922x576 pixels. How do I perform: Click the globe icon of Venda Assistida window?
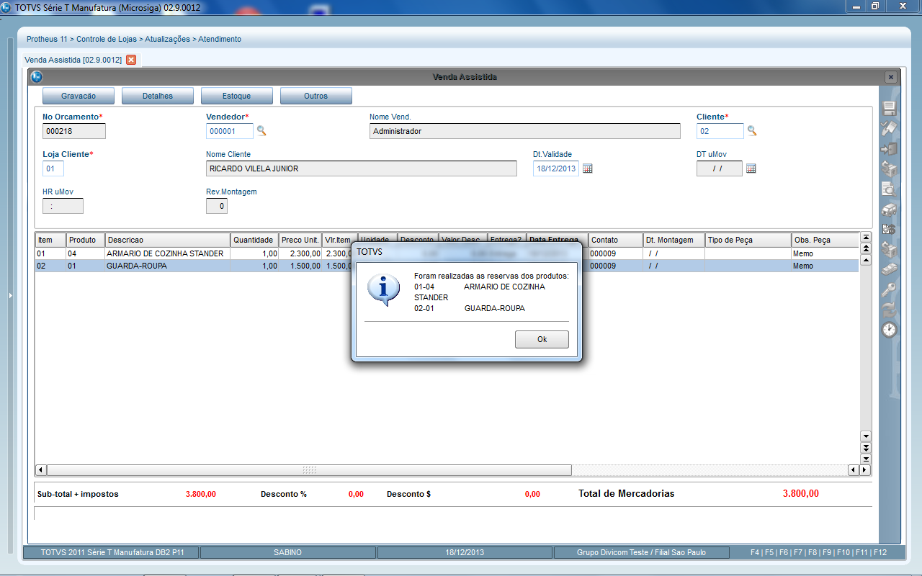37,77
